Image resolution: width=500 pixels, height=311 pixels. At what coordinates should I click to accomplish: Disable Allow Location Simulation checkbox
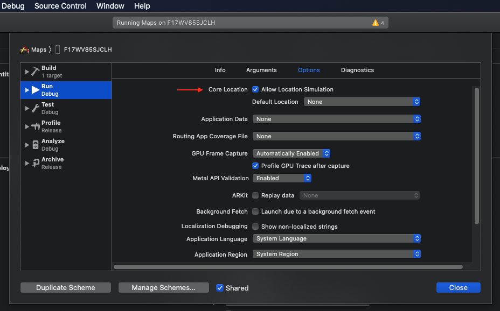[x=255, y=89]
